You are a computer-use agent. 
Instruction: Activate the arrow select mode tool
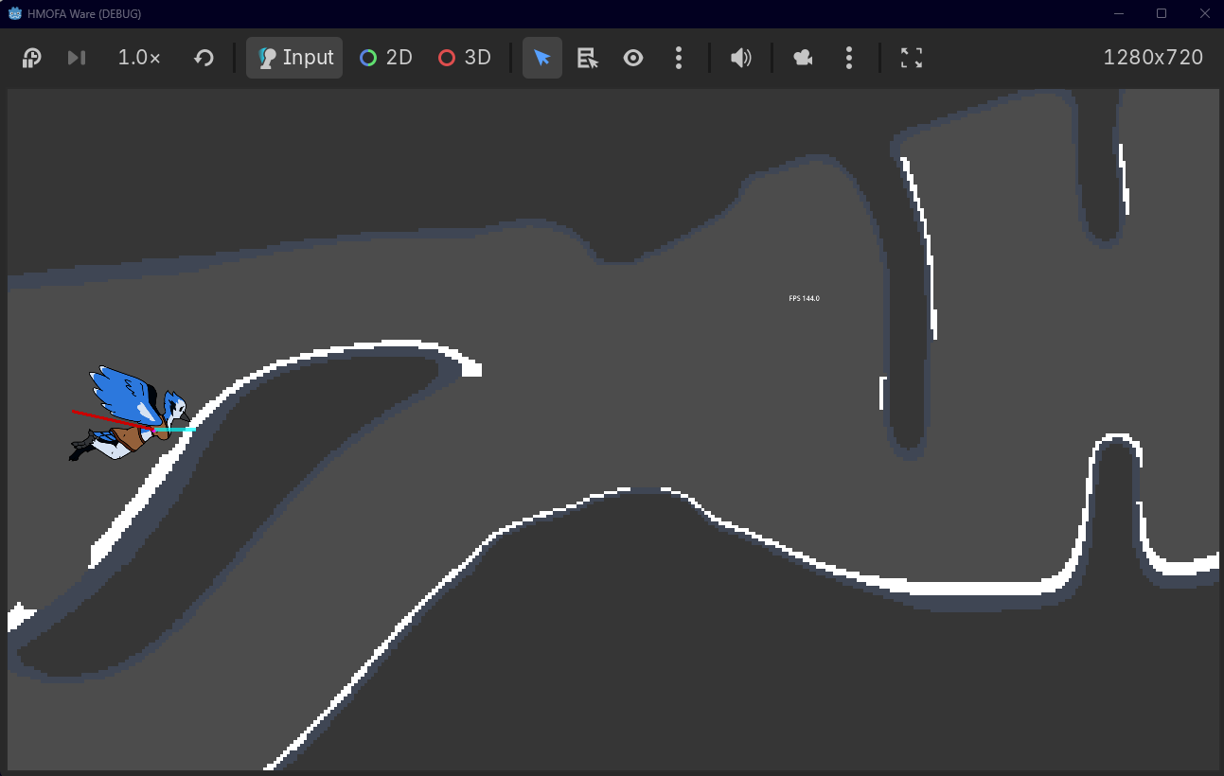[542, 58]
